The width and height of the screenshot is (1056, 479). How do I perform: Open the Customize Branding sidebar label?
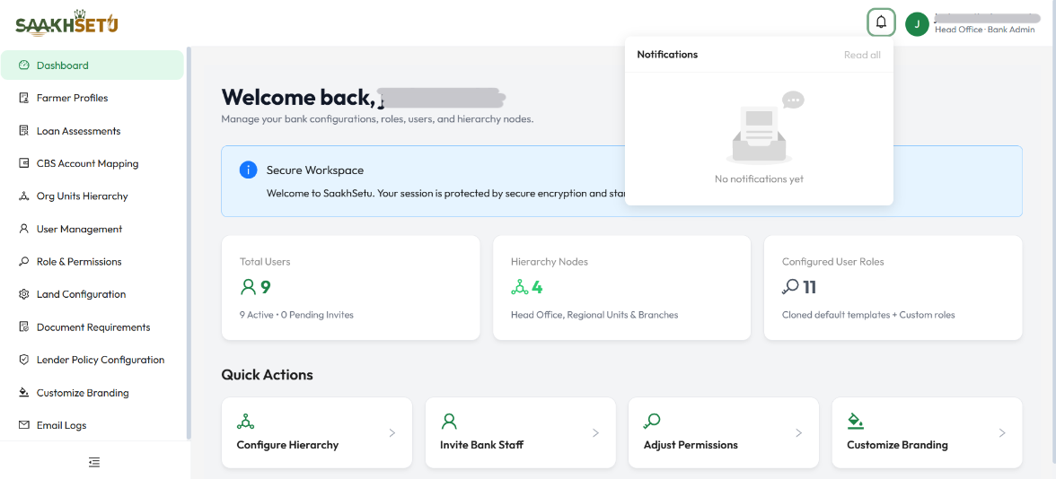(x=83, y=393)
